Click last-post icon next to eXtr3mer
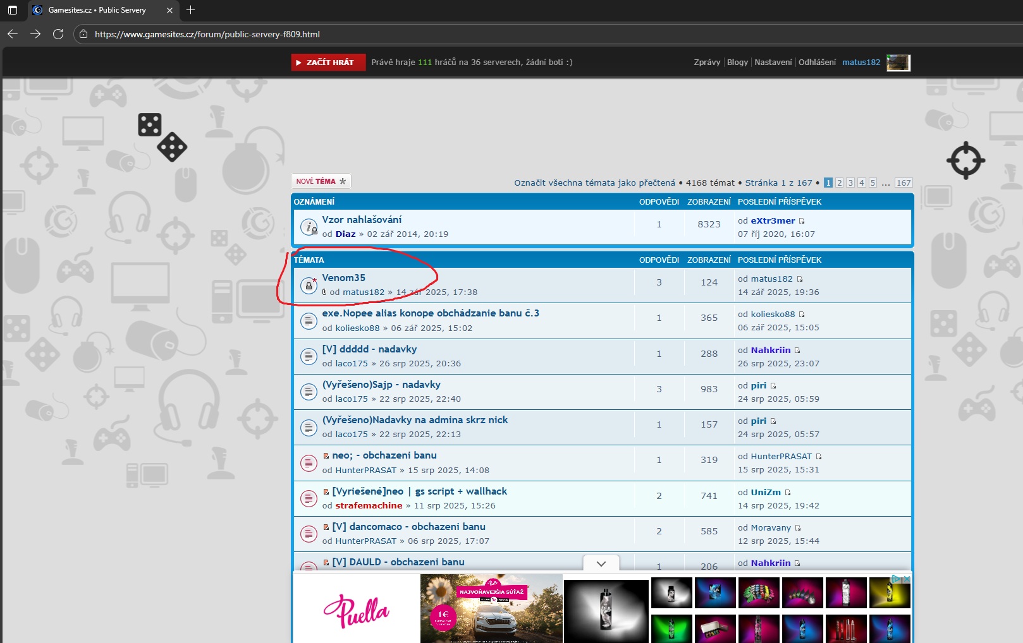 [x=802, y=221]
